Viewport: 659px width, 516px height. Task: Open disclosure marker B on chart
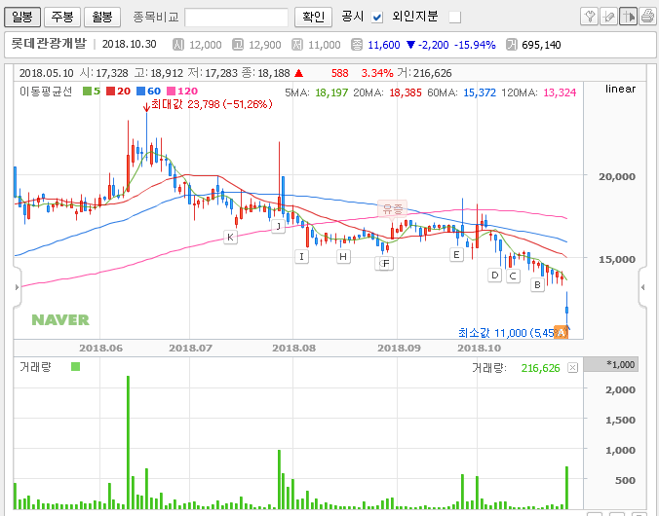coord(537,284)
